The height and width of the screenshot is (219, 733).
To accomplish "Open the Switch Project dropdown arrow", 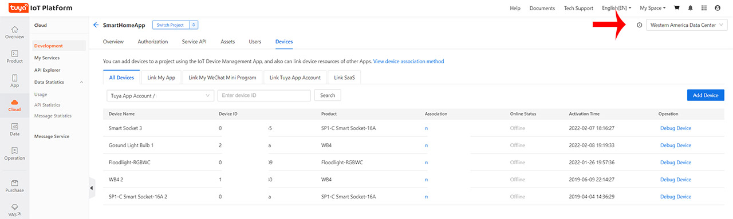I will click(x=194, y=25).
